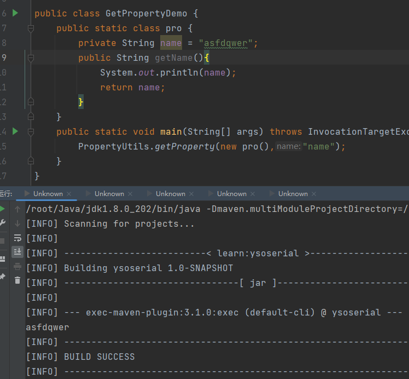Place cursor in the "asfdqwer" string literal
The width and height of the screenshot is (409, 379).
(225, 43)
